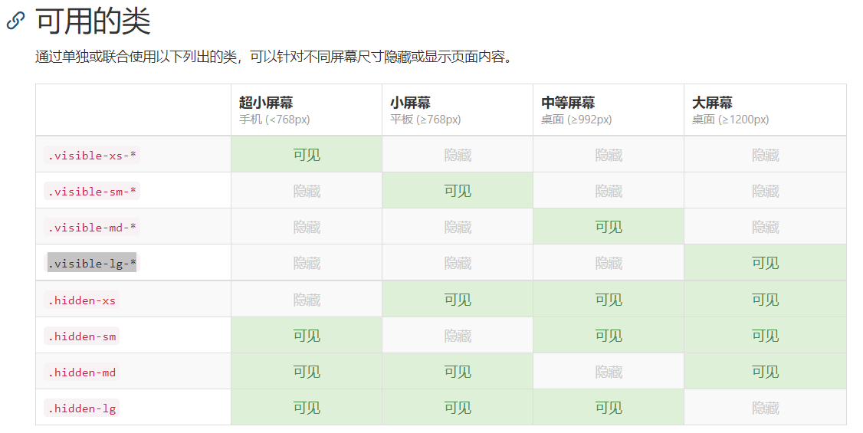
Task: Click .hidden-sm row's 中等屏幕 可见 cell
Action: tap(609, 336)
